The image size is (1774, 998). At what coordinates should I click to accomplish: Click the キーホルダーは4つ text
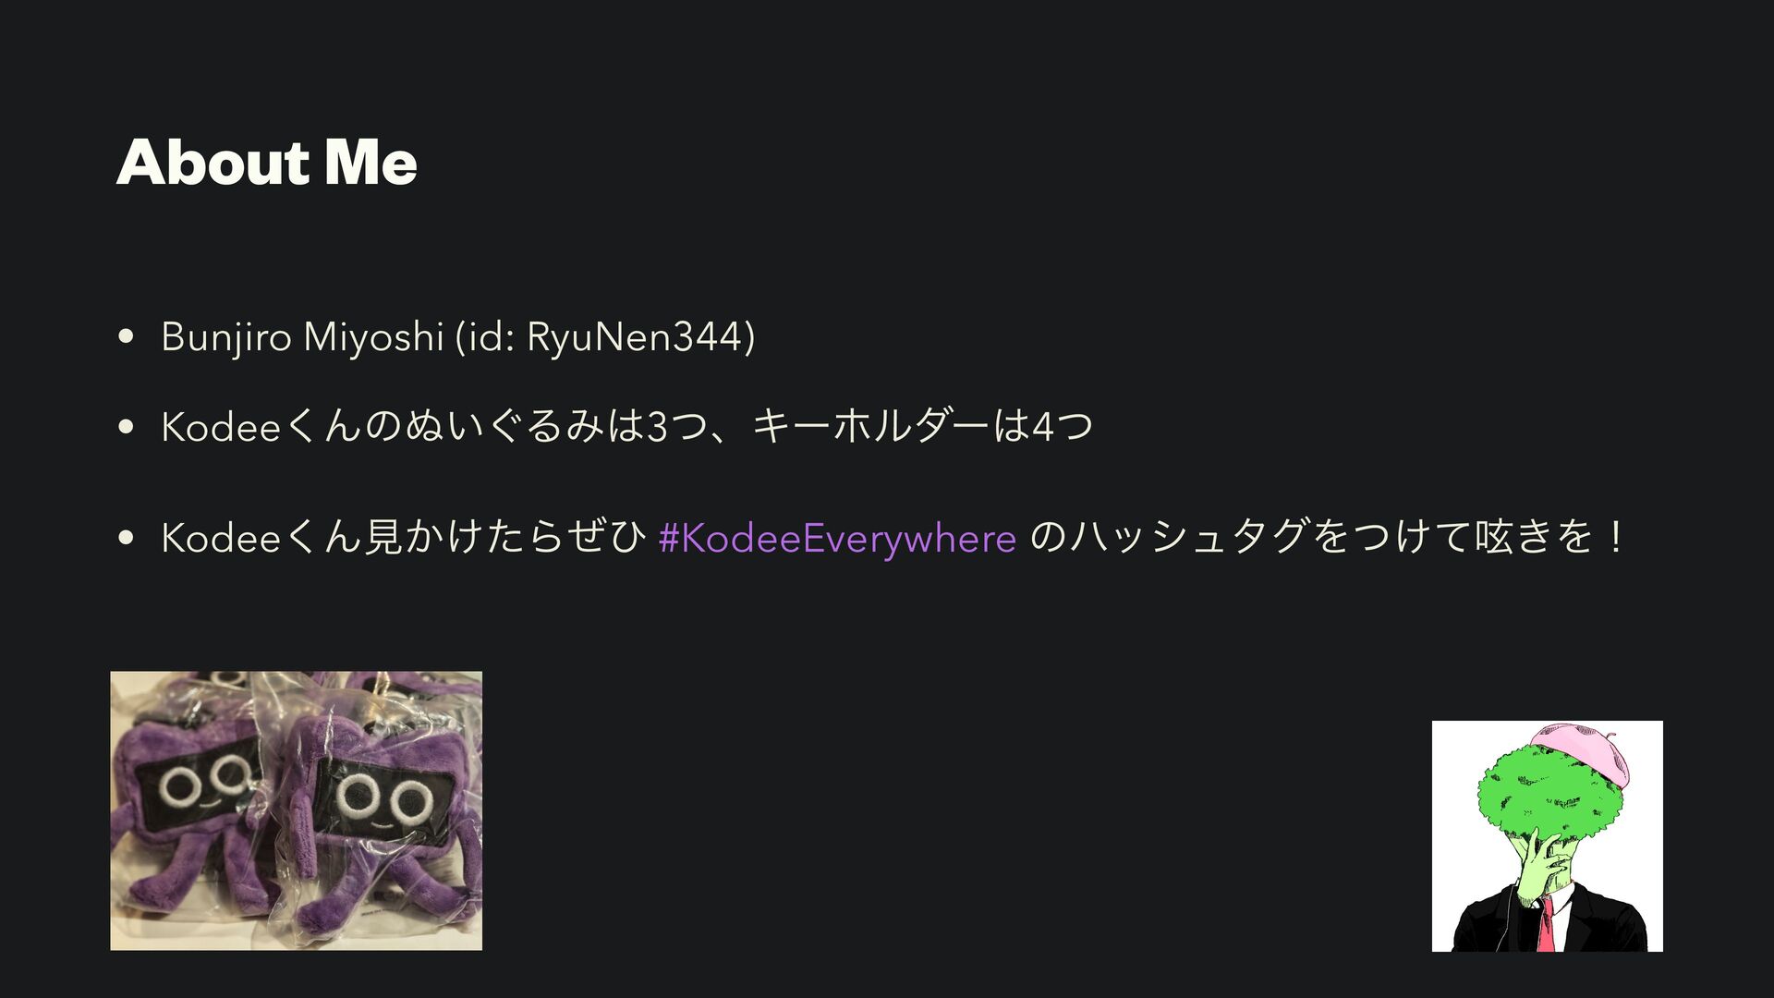tap(923, 427)
